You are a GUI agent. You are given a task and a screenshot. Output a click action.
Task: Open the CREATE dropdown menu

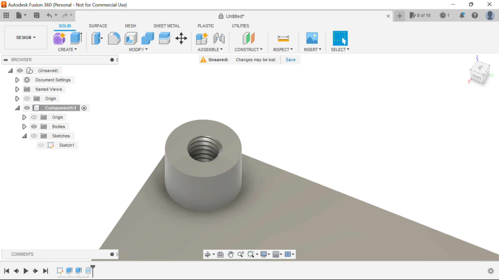67,50
